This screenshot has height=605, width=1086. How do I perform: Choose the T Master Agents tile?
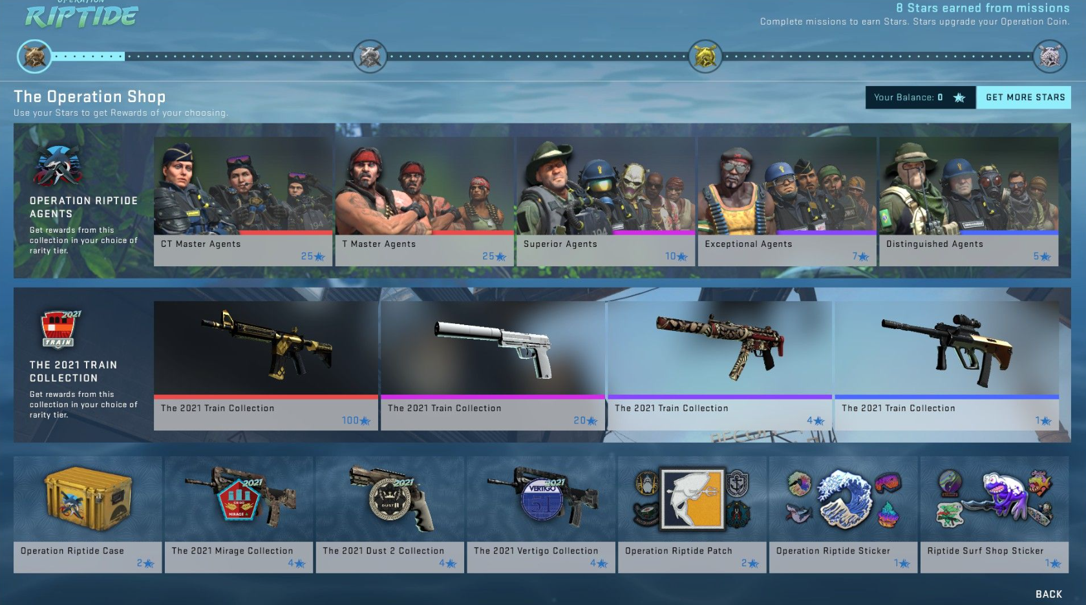[x=424, y=201]
